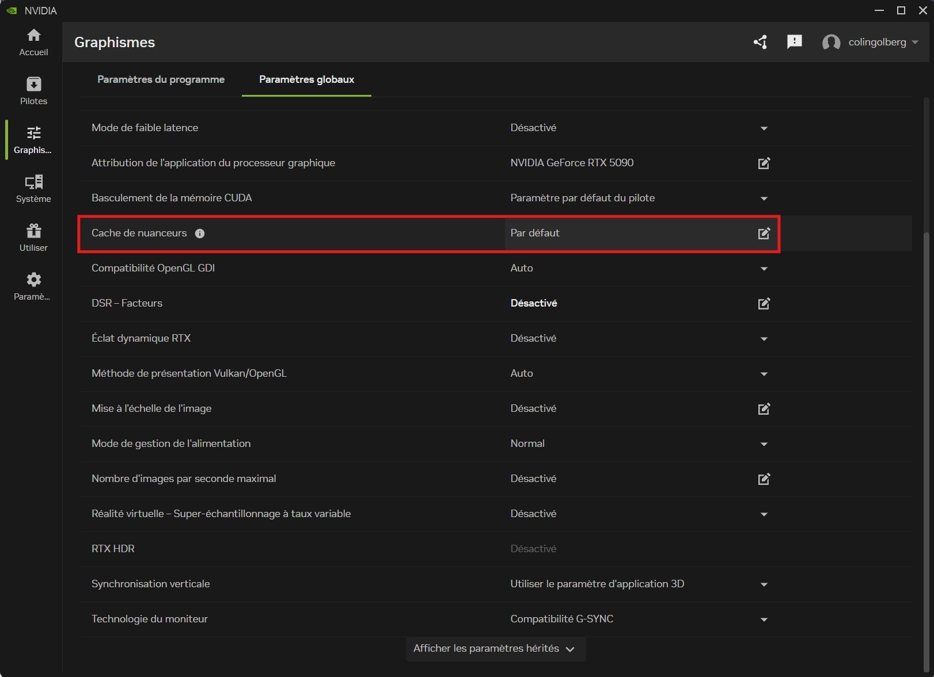
Task: Click the NVIDIA logo in title bar
Action: click(12, 10)
